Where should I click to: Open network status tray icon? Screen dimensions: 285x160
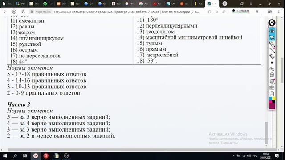coord(244,156)
